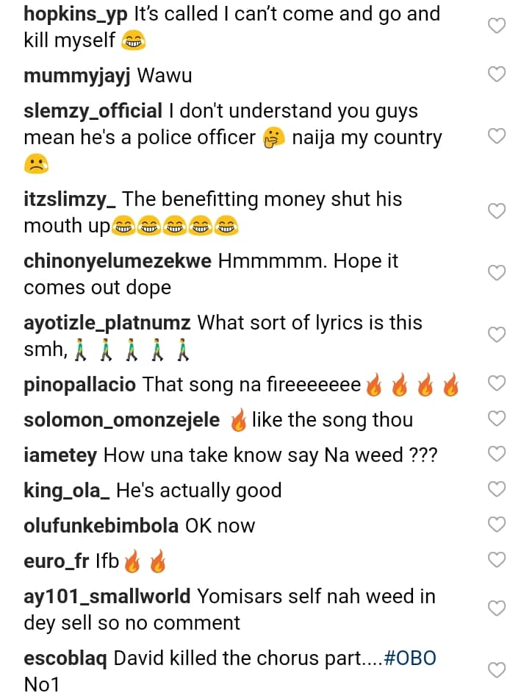Tap heart next to ayotizle_platnumz's comment
The image size is (521, 693).
[497, 335]
